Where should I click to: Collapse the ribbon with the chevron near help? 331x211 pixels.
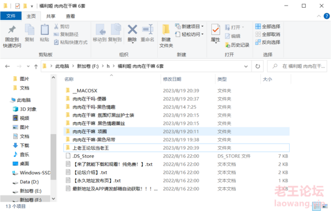coord(319,16)
